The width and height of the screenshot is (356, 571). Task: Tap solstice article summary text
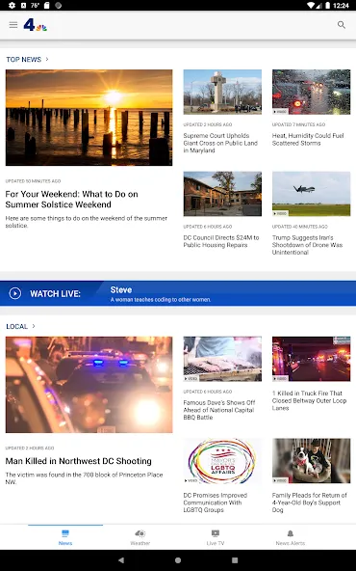coord(86,222)
